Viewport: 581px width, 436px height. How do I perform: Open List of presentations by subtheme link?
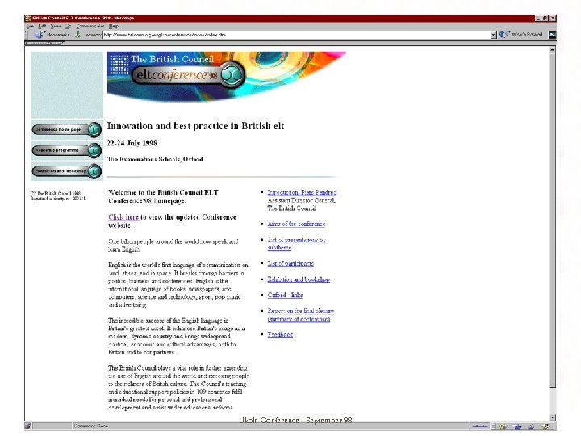click(296, 244)
